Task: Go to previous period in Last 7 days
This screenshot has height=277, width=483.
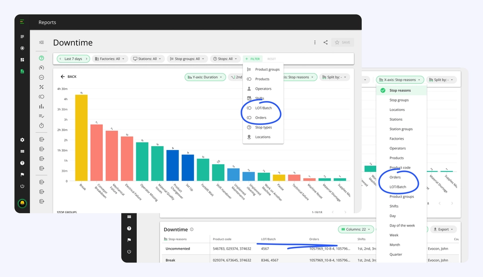Action: point(60,59)
